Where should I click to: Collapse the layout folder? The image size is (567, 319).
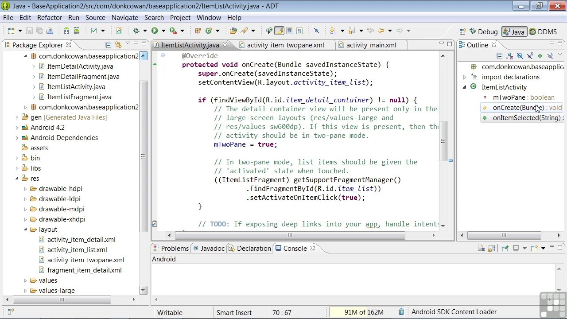click(x=26, y=230)
